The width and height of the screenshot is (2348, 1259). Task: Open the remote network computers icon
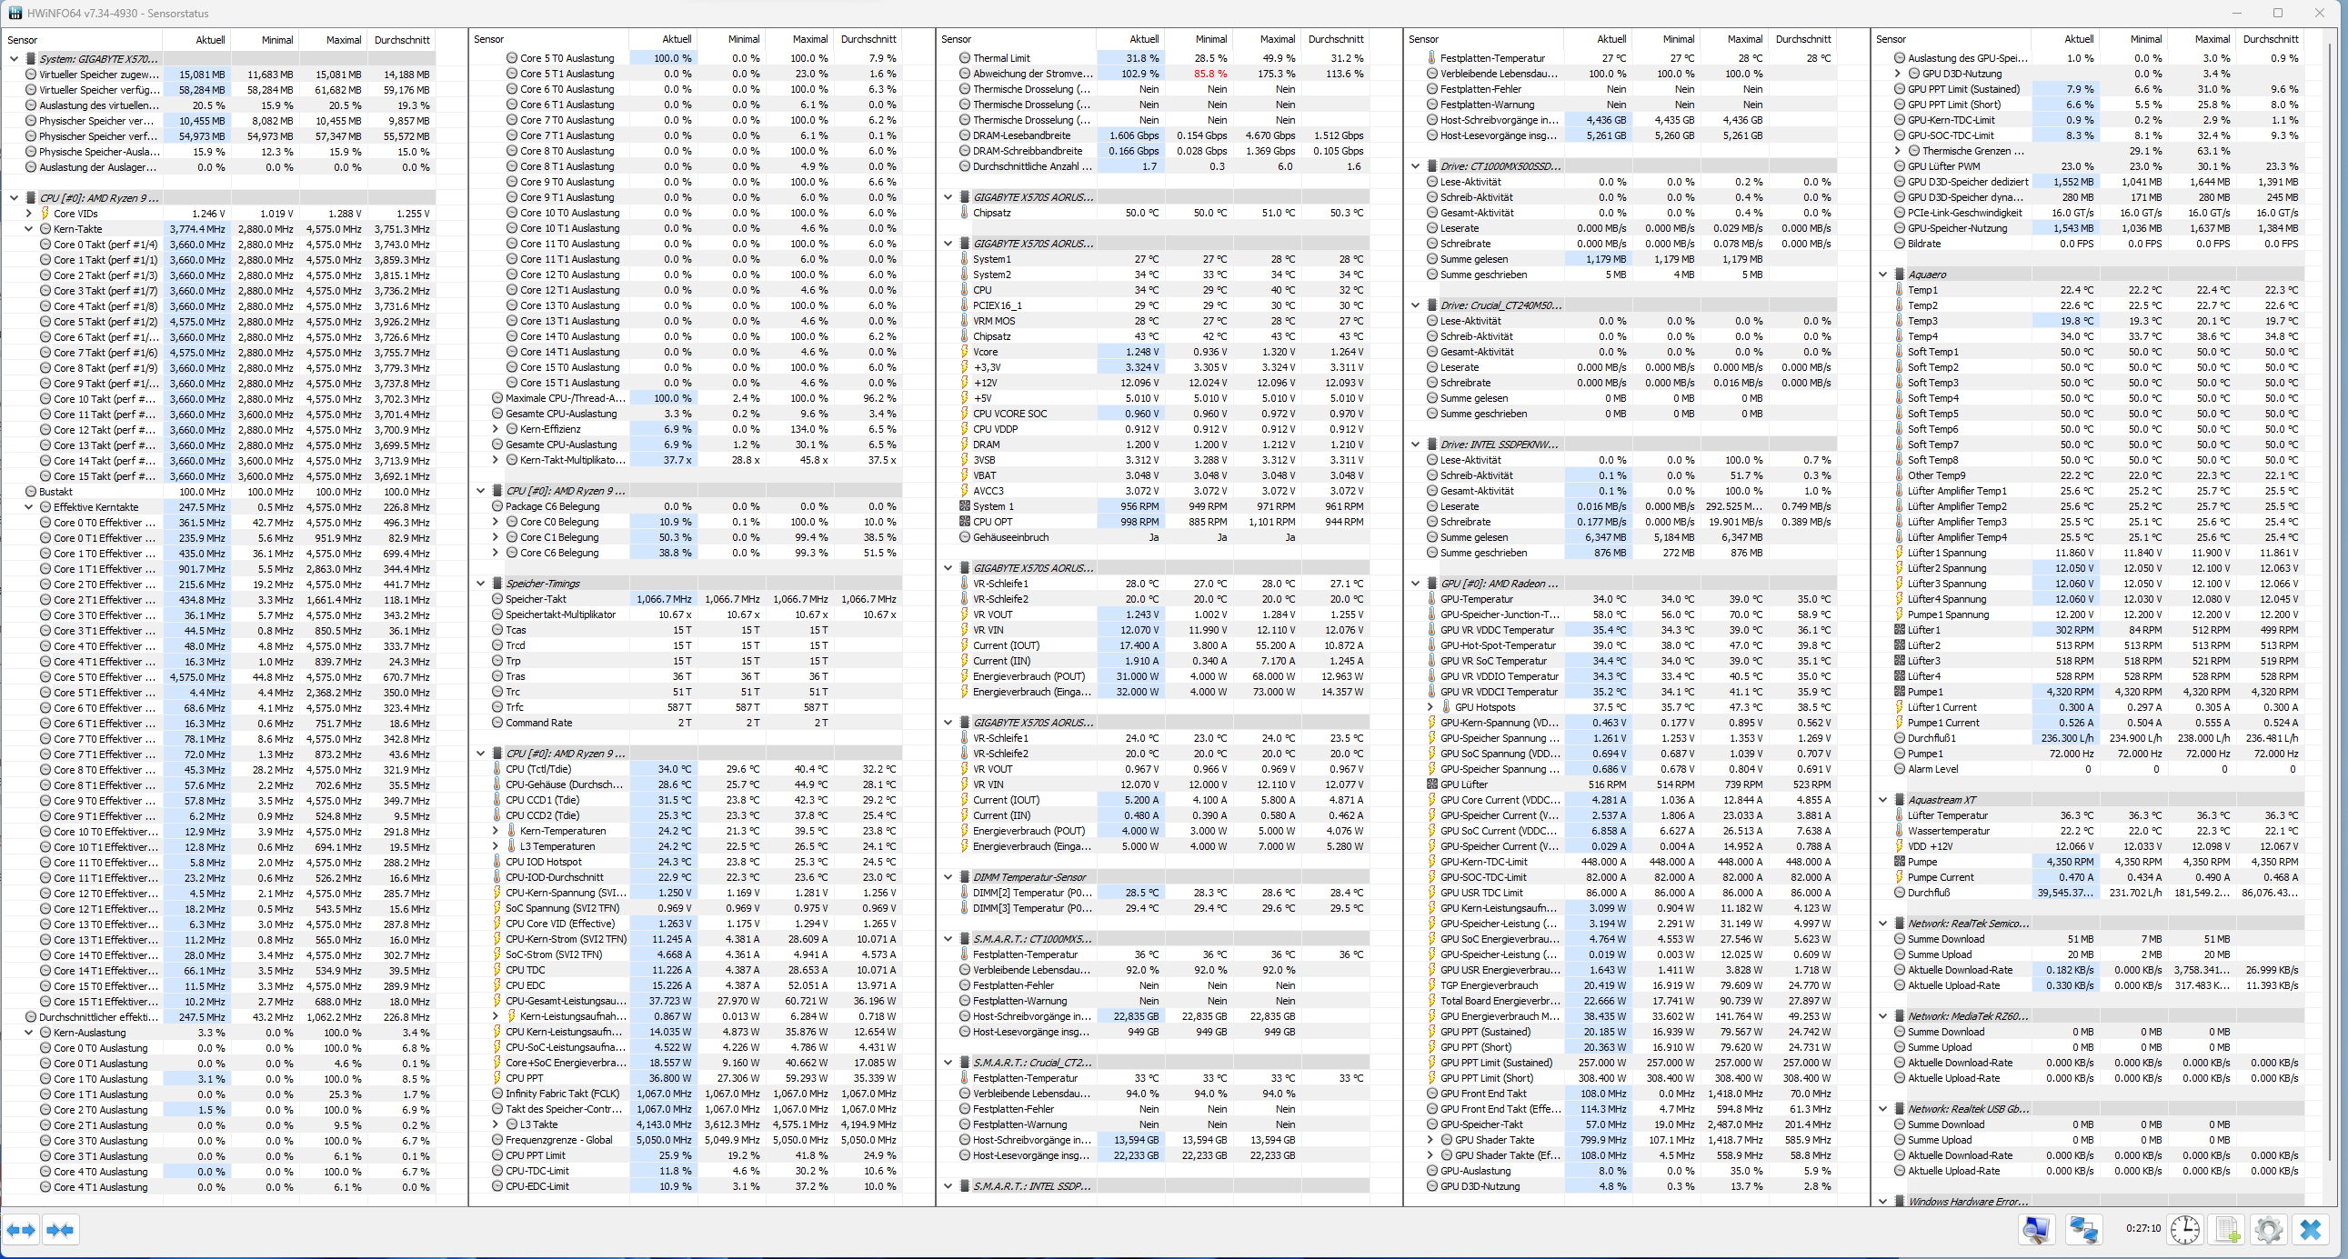(x=2083, y=1230)
